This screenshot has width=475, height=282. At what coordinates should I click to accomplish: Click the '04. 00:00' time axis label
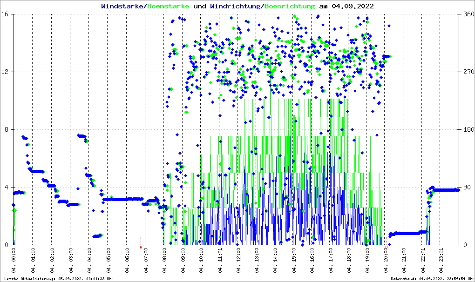(x=14, y=262)
